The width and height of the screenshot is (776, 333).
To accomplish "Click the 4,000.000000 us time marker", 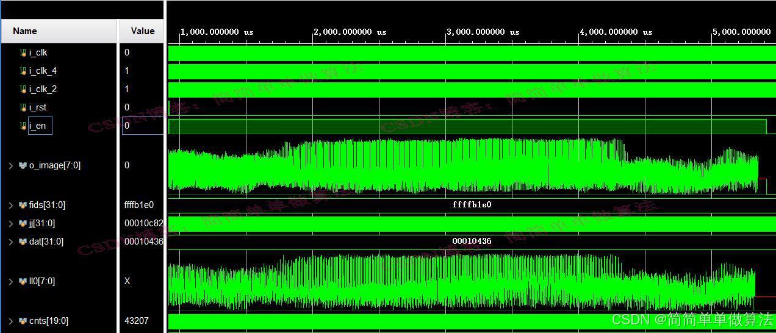I will pos(616,32).
